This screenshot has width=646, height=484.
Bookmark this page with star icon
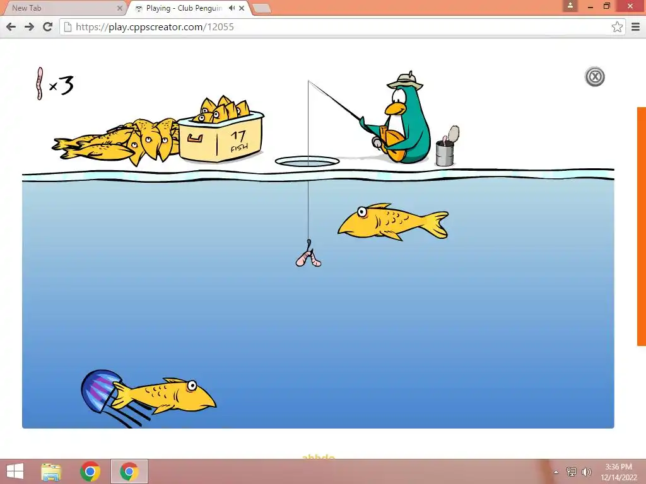click(617, 26)
